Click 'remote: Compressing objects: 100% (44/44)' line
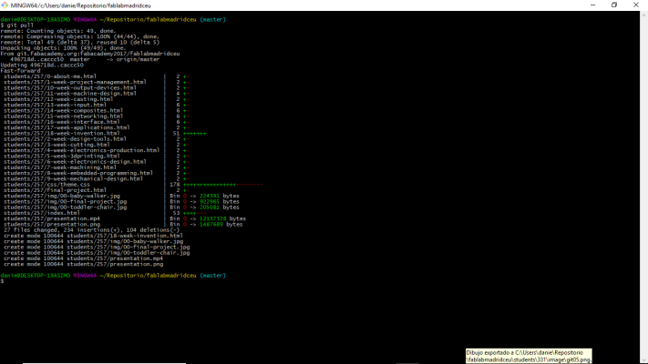 point(80,36)
